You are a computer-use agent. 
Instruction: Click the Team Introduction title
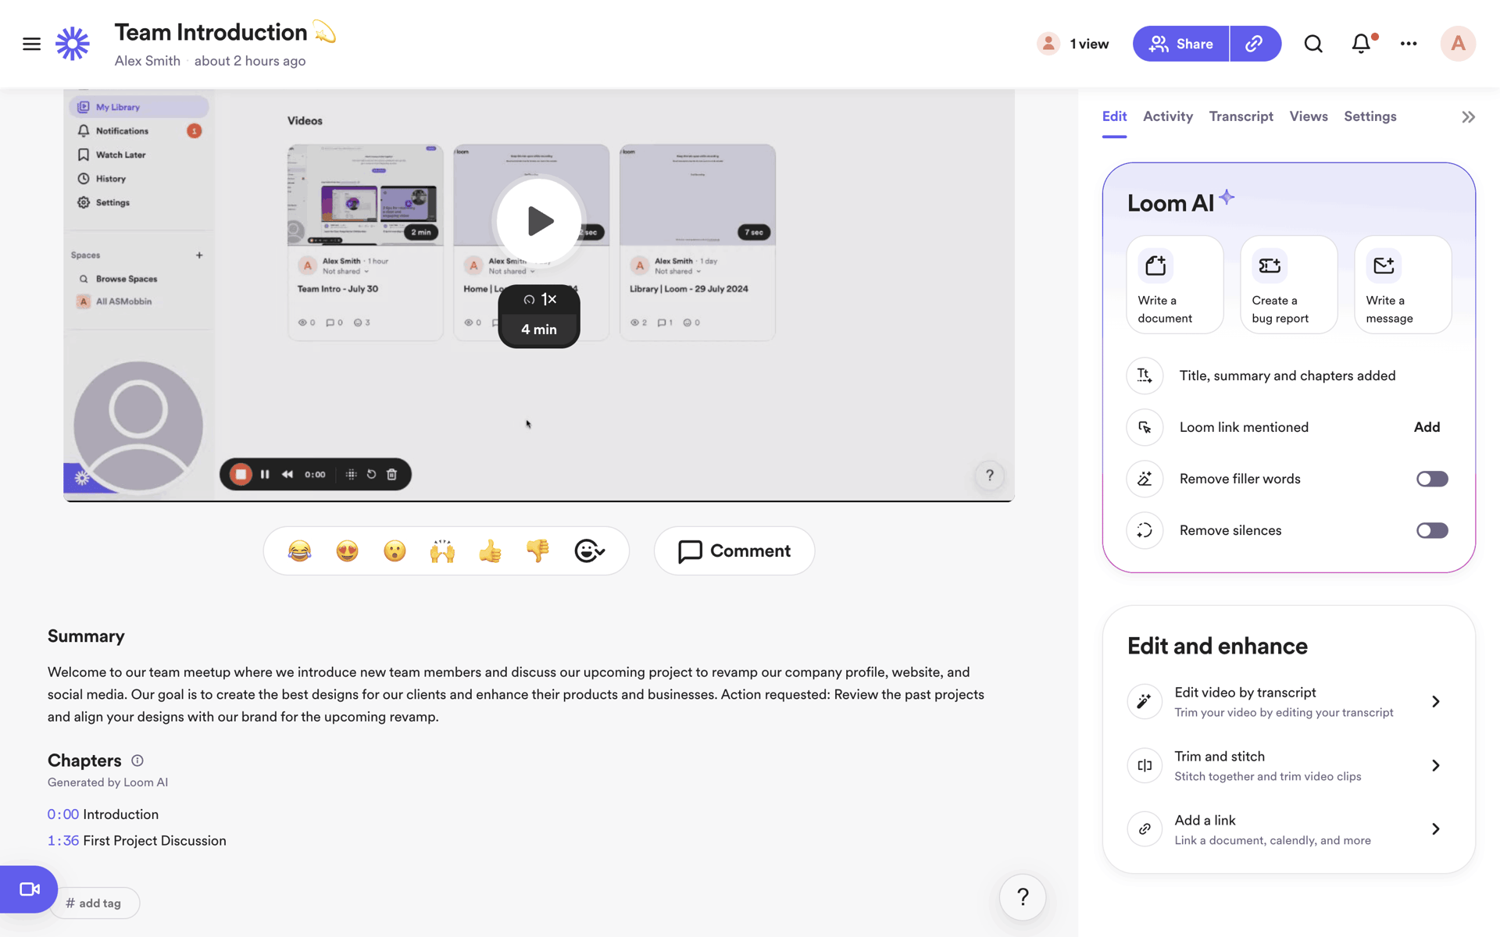(211, 32)
